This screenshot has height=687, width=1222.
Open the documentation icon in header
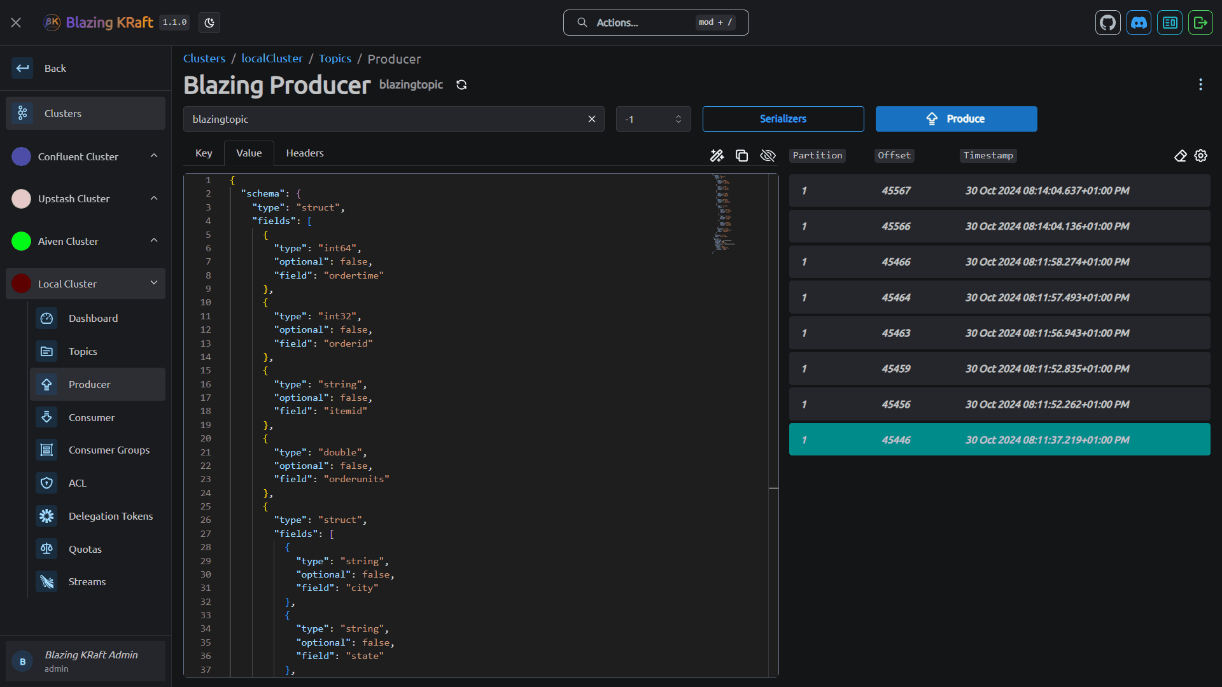pyautogui.click(x=1170, y=23)
